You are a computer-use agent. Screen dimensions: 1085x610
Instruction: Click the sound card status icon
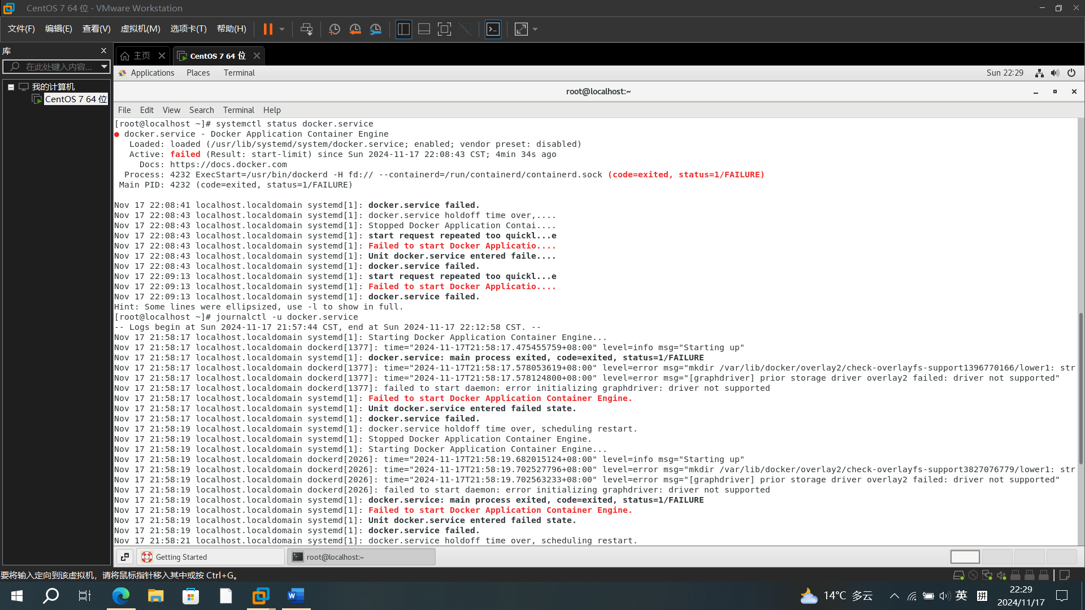(1001, 575)
